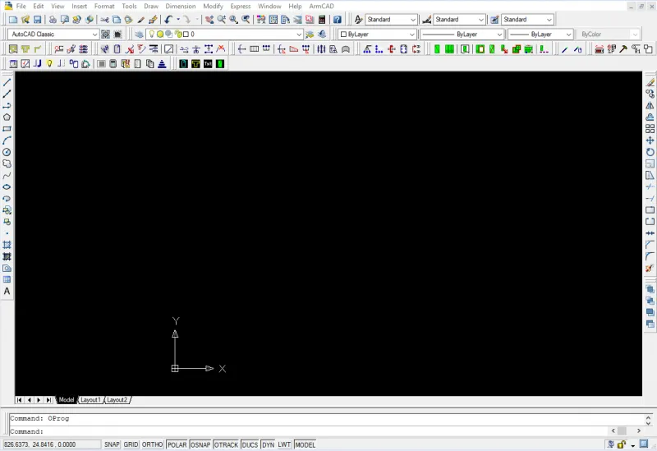Open the AutoCAD Classic workspace dropdown
Viewport: 657px width, 451px height.
tap(53, 35)
